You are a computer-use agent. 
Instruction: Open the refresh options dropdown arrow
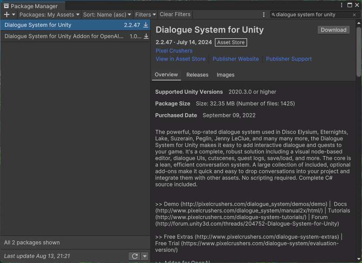(x=145, y=256)
